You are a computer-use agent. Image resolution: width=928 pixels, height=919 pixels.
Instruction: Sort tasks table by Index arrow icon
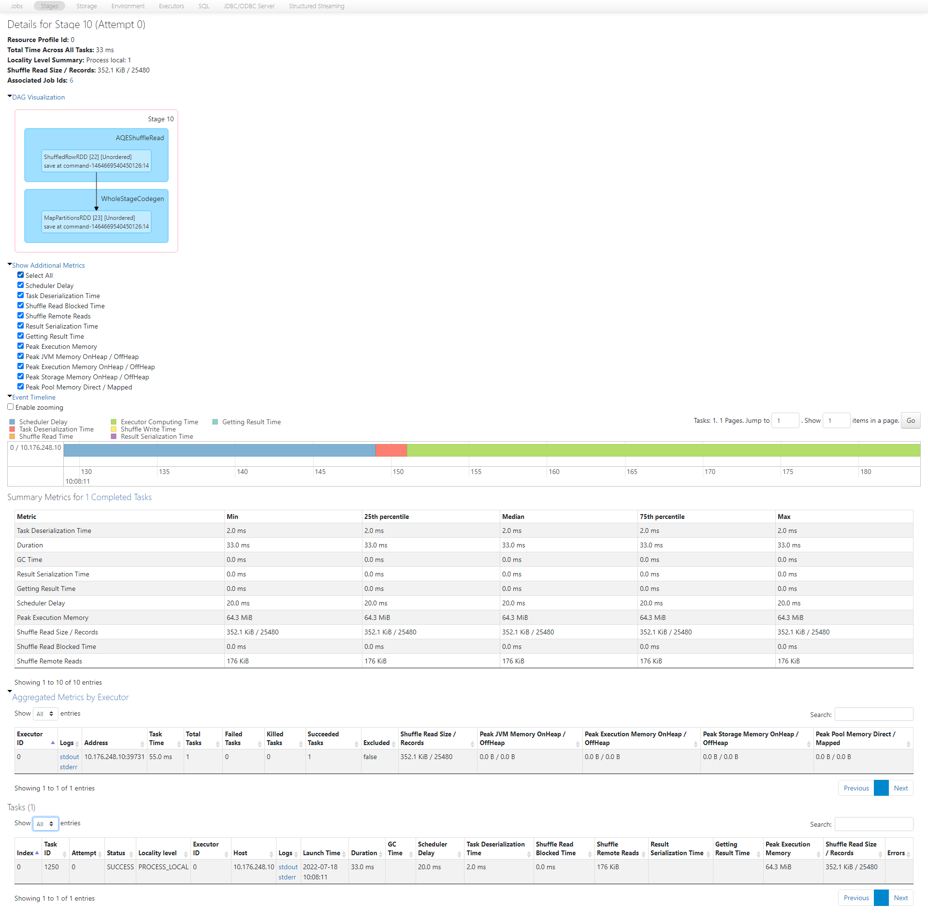pyautogui.click(x=37, y=853)
